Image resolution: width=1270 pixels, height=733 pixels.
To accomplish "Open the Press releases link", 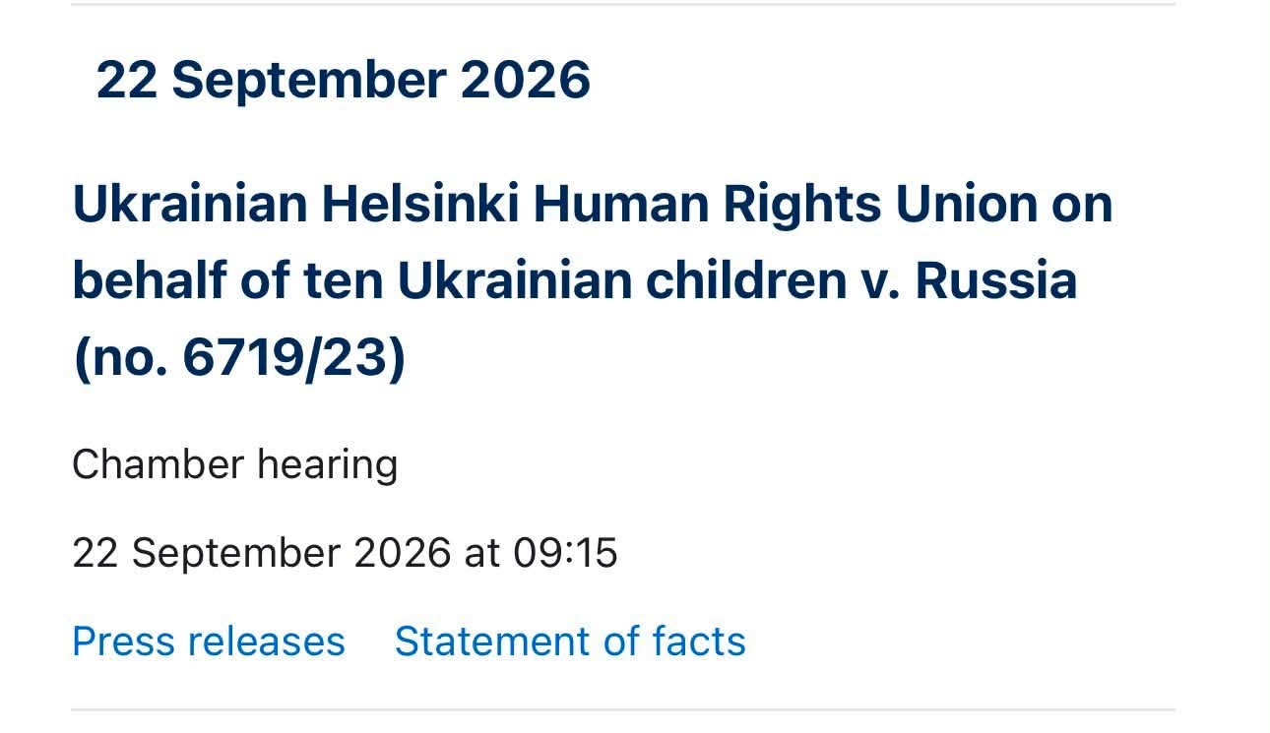I will 209,641.
